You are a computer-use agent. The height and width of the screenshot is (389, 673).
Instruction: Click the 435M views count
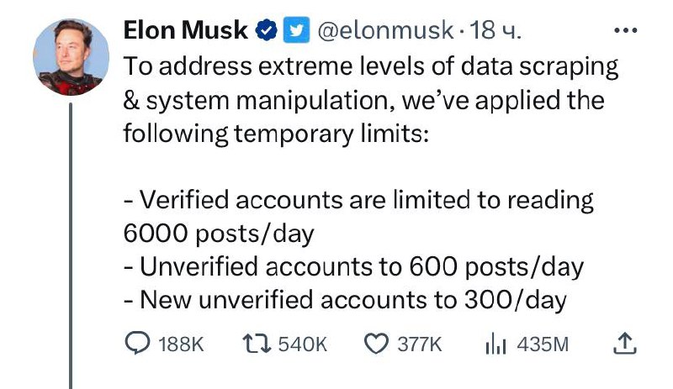click(543, 344)
